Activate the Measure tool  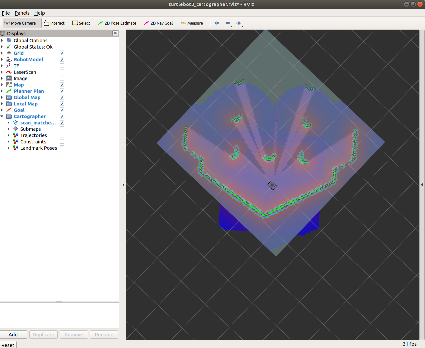[192, 23]
